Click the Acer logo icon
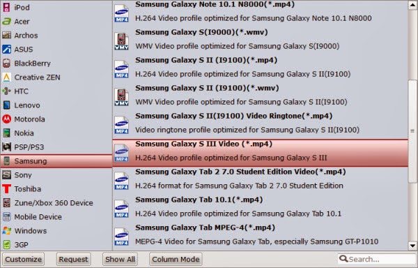Screen dimensions: 418x268 point(6,22)
